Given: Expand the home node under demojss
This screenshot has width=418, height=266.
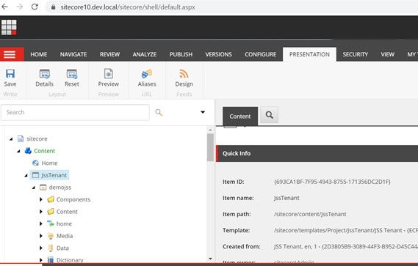Looking at the screenshot, I should 41,223.
